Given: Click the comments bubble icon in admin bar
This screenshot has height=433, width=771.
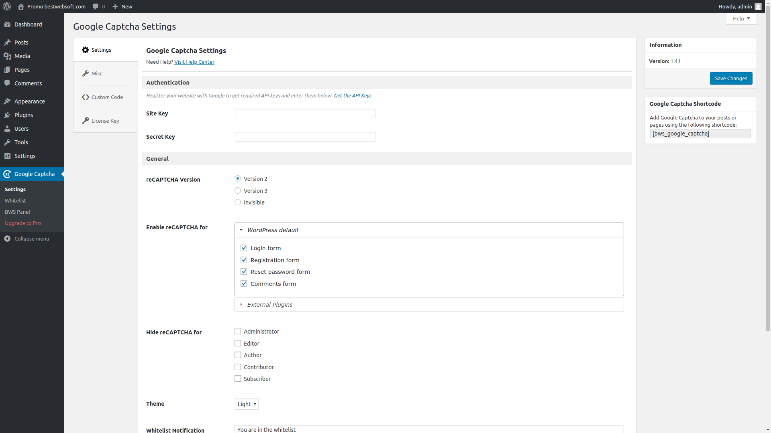Looking at the screenshot, I should tap(96, 6).
